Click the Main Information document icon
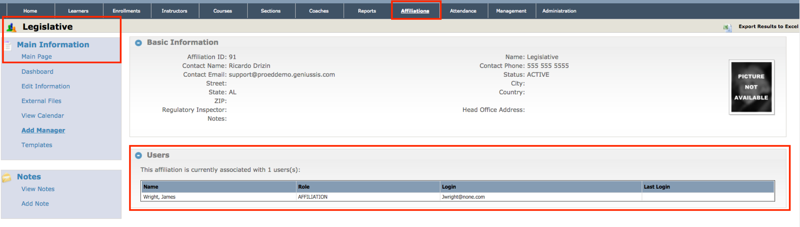This screenshot has height=227, width=800. coord(8,46)
